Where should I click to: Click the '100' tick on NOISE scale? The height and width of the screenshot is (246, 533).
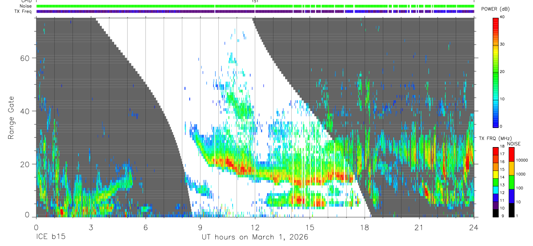[519, 188]
